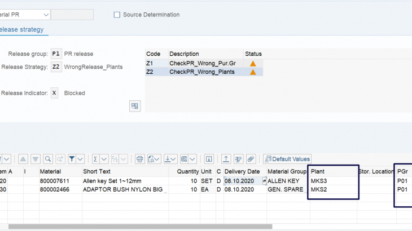Screen dimensions: 412x231
Task: Click the Find magnifier icon
Action: [x=48, y=159]
